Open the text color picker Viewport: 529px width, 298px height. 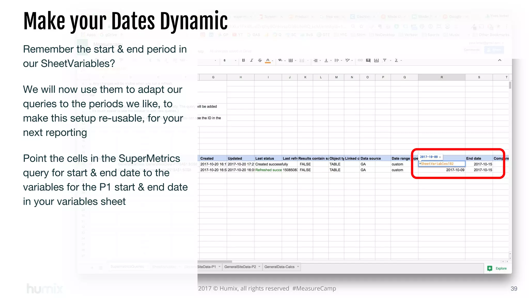[x=268, y=61]
